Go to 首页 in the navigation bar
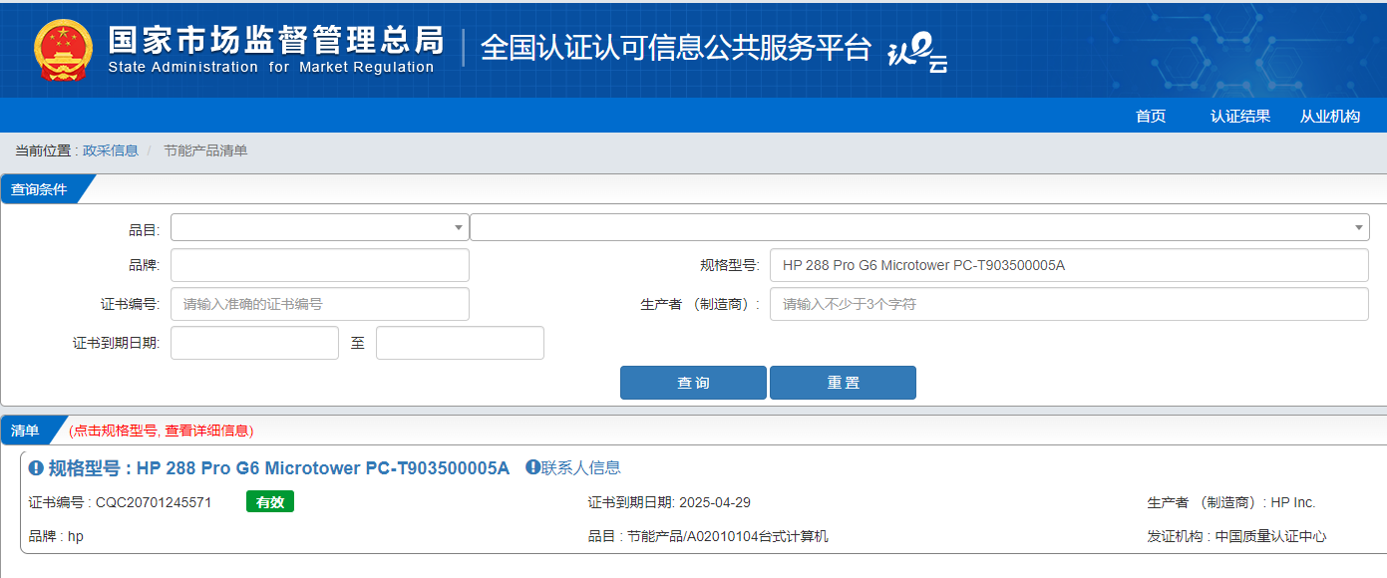Viewport: 1387px width, 578px height. (1151, 116)
